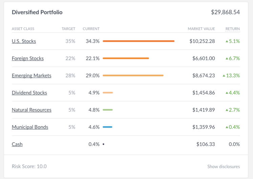253x179 pixels.
Task: Click the green Natural Resources bar
Action: [x=108, y=110]
